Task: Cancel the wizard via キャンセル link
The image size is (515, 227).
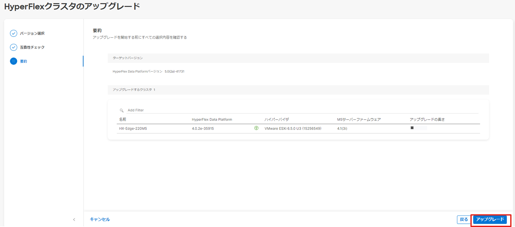Action: tap(100, 219)
